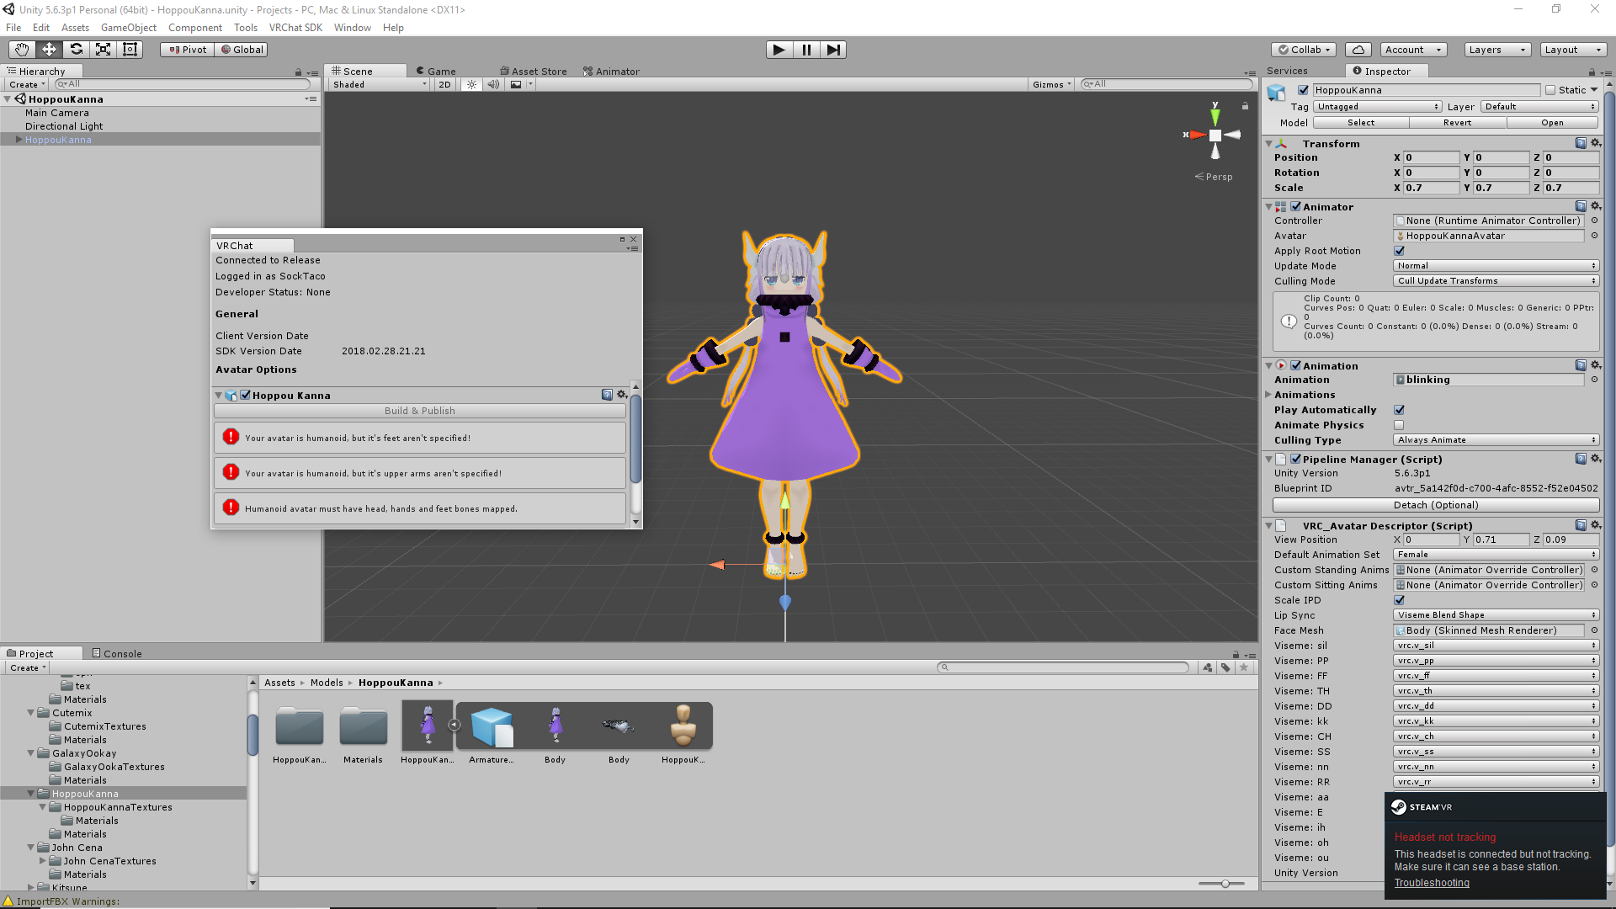Viewport: 1616px width, 909px height.
Task: Toggle Apply Root Motion checkbox
Action: [1399, 251]
